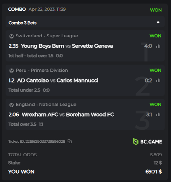Click the COMBO title at top
This screenshot has height=182, width=171.
[x=17, y=9]
